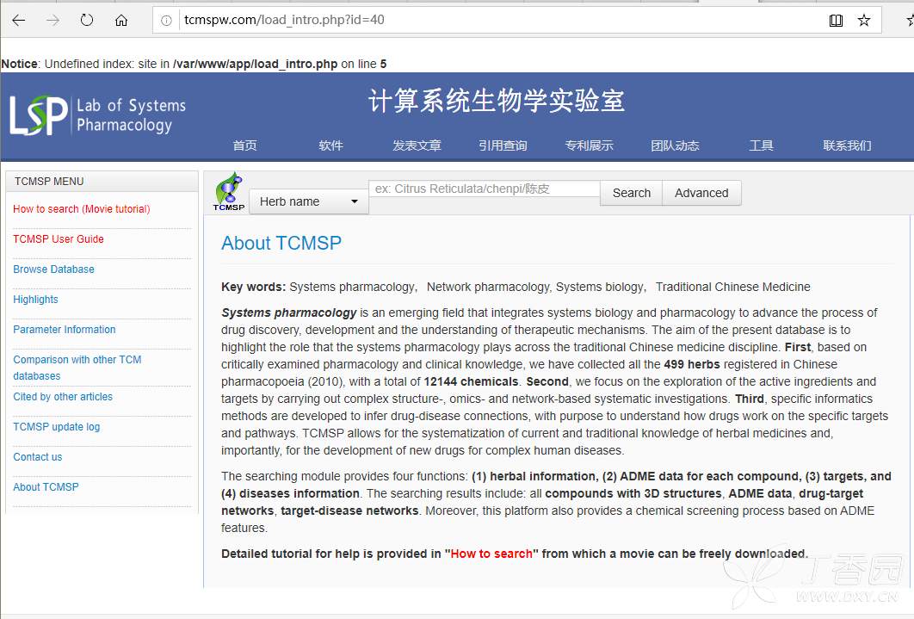Reload the page with Refresh icon
Viewport: 914px width, 619px height.
point(87,21)
